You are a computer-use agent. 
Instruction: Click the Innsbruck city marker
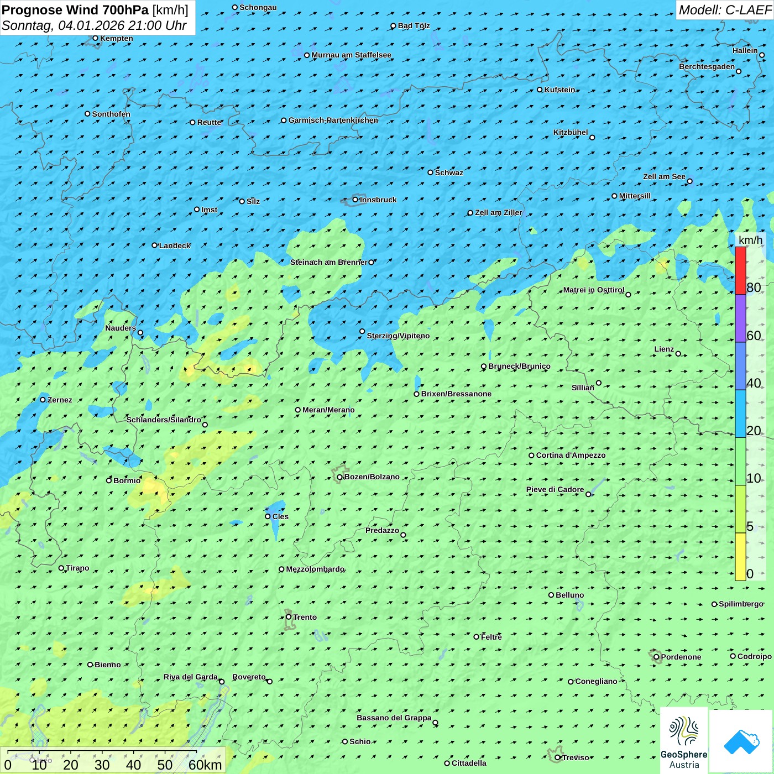pyautogui.click(x=355, y=200)
